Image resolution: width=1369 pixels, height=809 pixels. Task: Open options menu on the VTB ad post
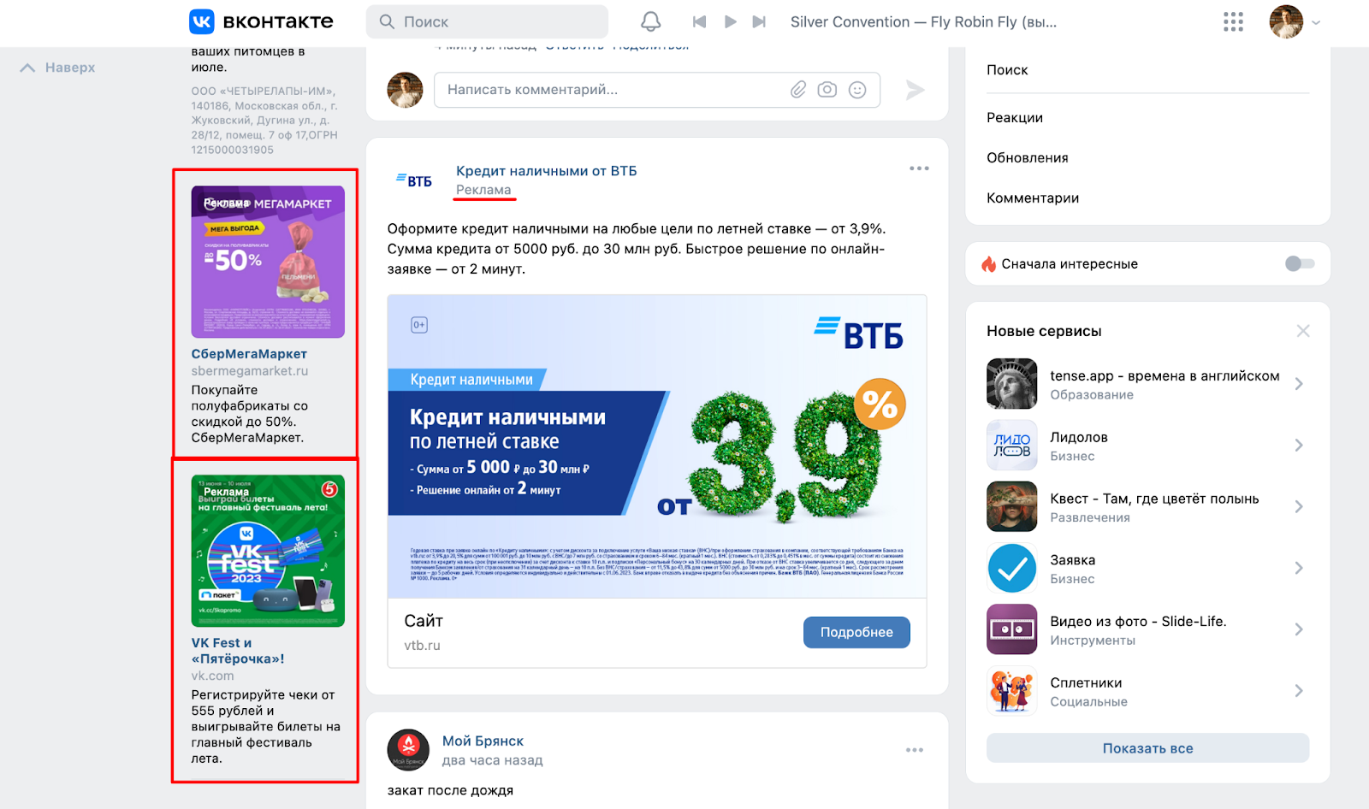pyautogui.click(x=919, y=168)
